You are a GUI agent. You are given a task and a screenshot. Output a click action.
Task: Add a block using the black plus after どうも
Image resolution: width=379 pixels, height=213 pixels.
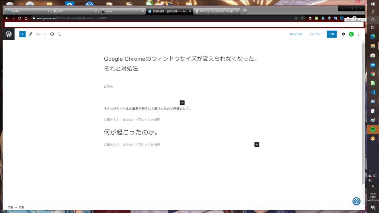(182, 102)
